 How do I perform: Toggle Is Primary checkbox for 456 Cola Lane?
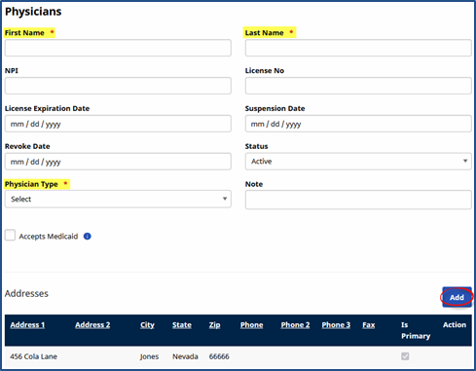405,356
